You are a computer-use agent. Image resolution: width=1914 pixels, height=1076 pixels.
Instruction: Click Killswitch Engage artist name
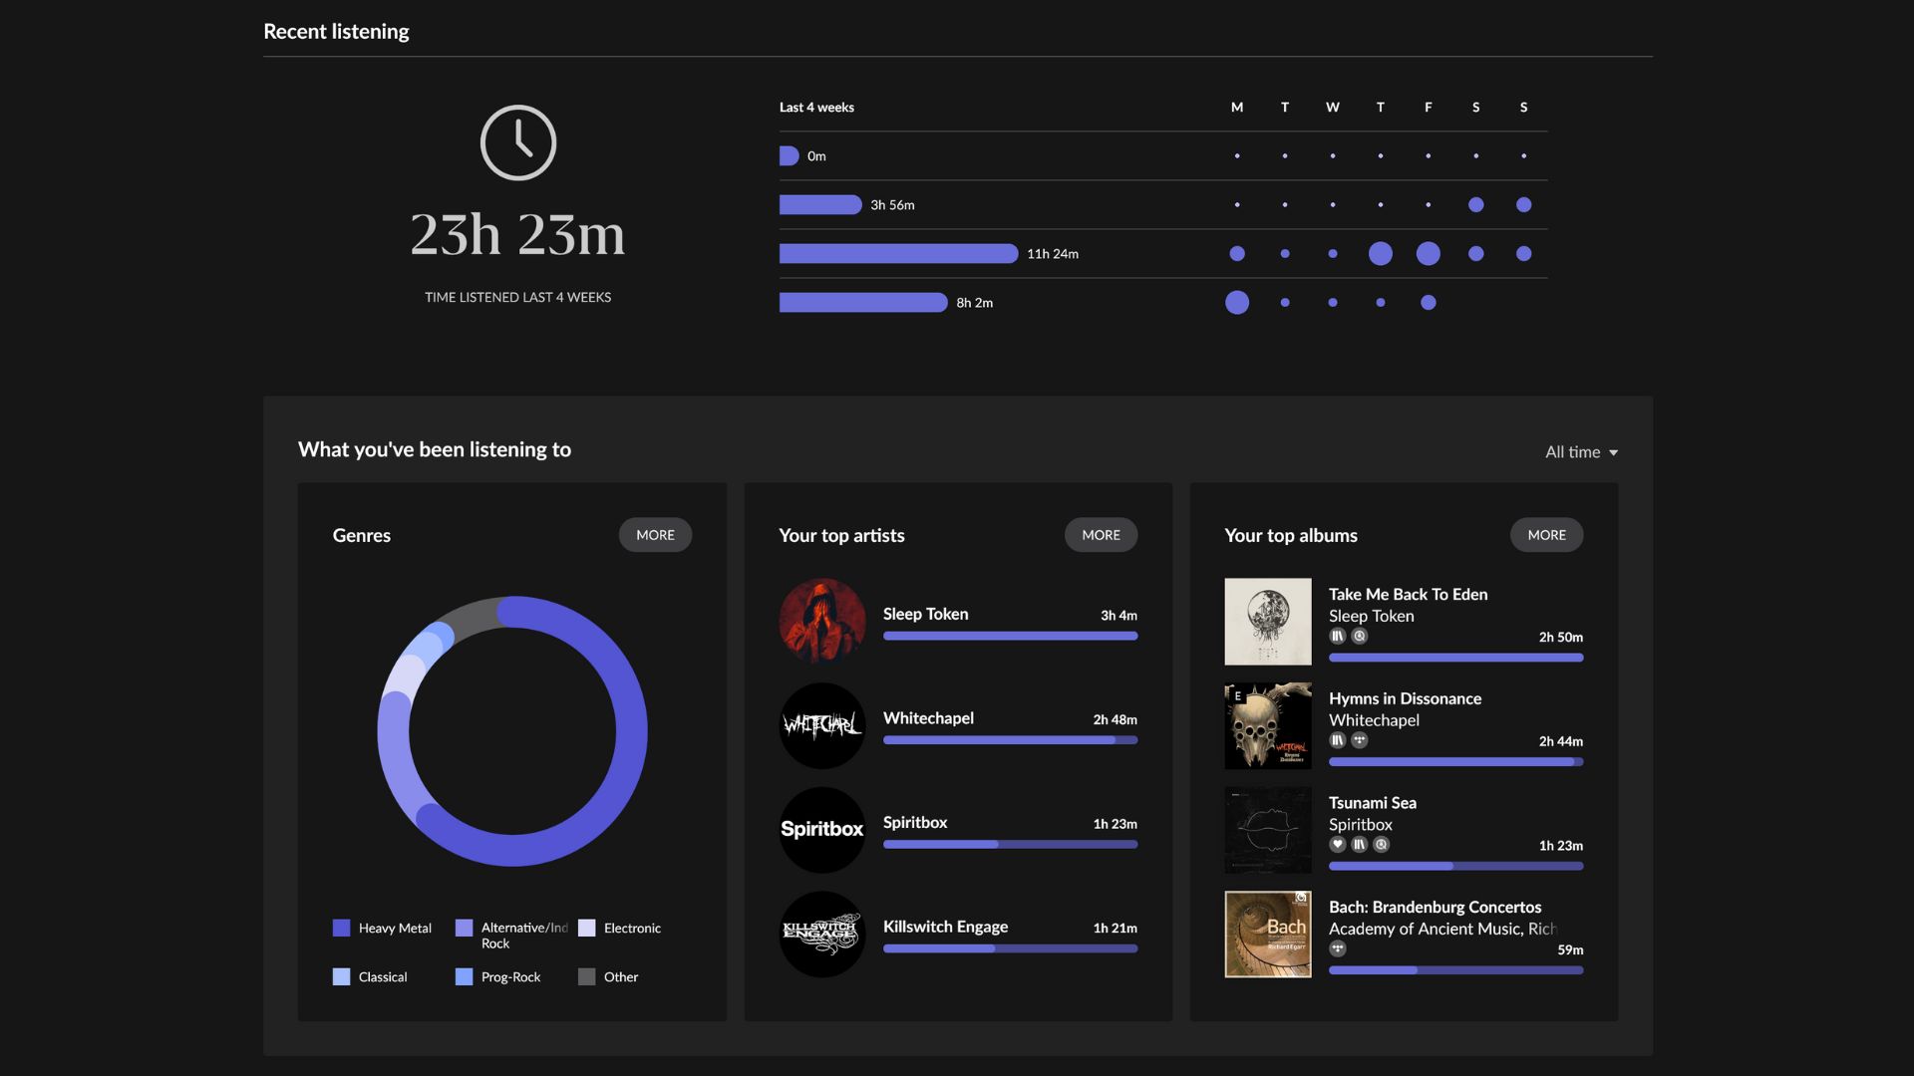(945, 927)
